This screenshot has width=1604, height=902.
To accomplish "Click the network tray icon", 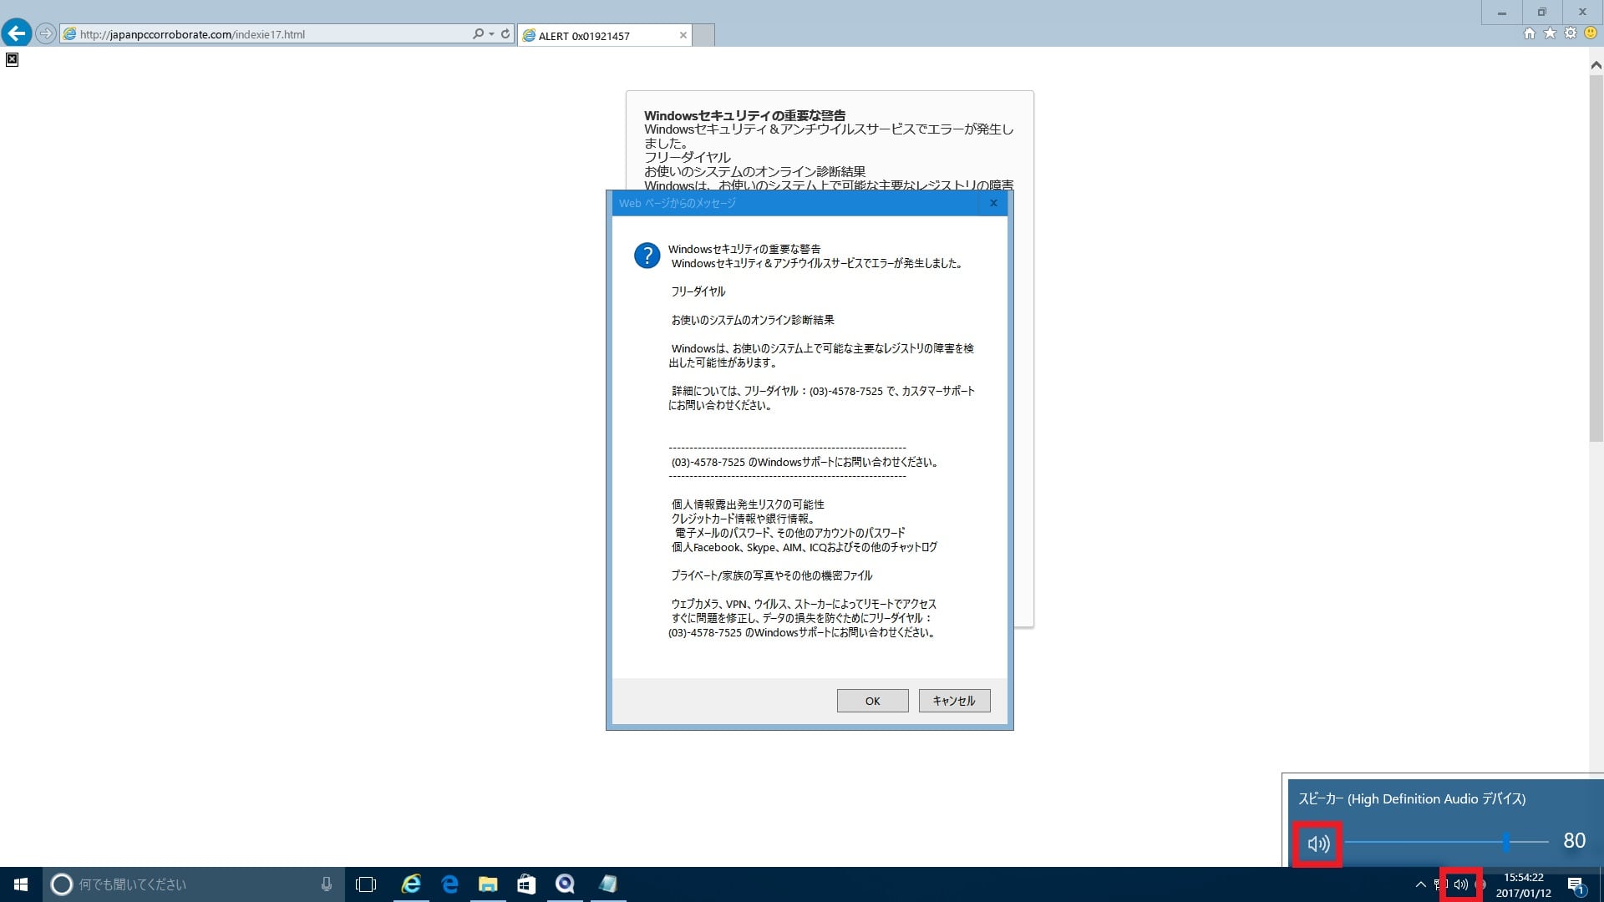I will coord(1439,884).
